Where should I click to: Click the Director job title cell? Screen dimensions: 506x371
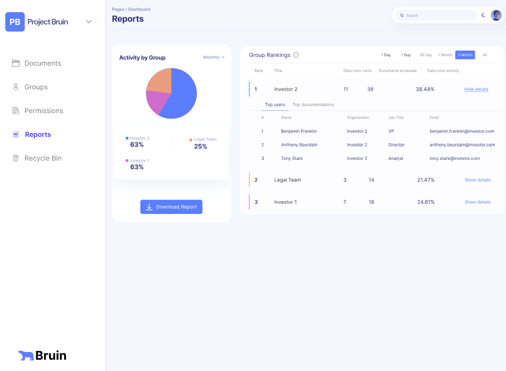click(396, 145)
